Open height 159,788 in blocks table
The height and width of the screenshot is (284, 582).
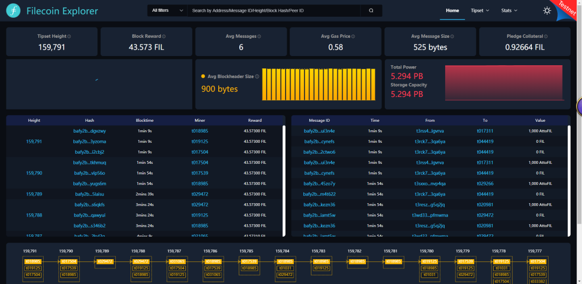pos(34,215)
